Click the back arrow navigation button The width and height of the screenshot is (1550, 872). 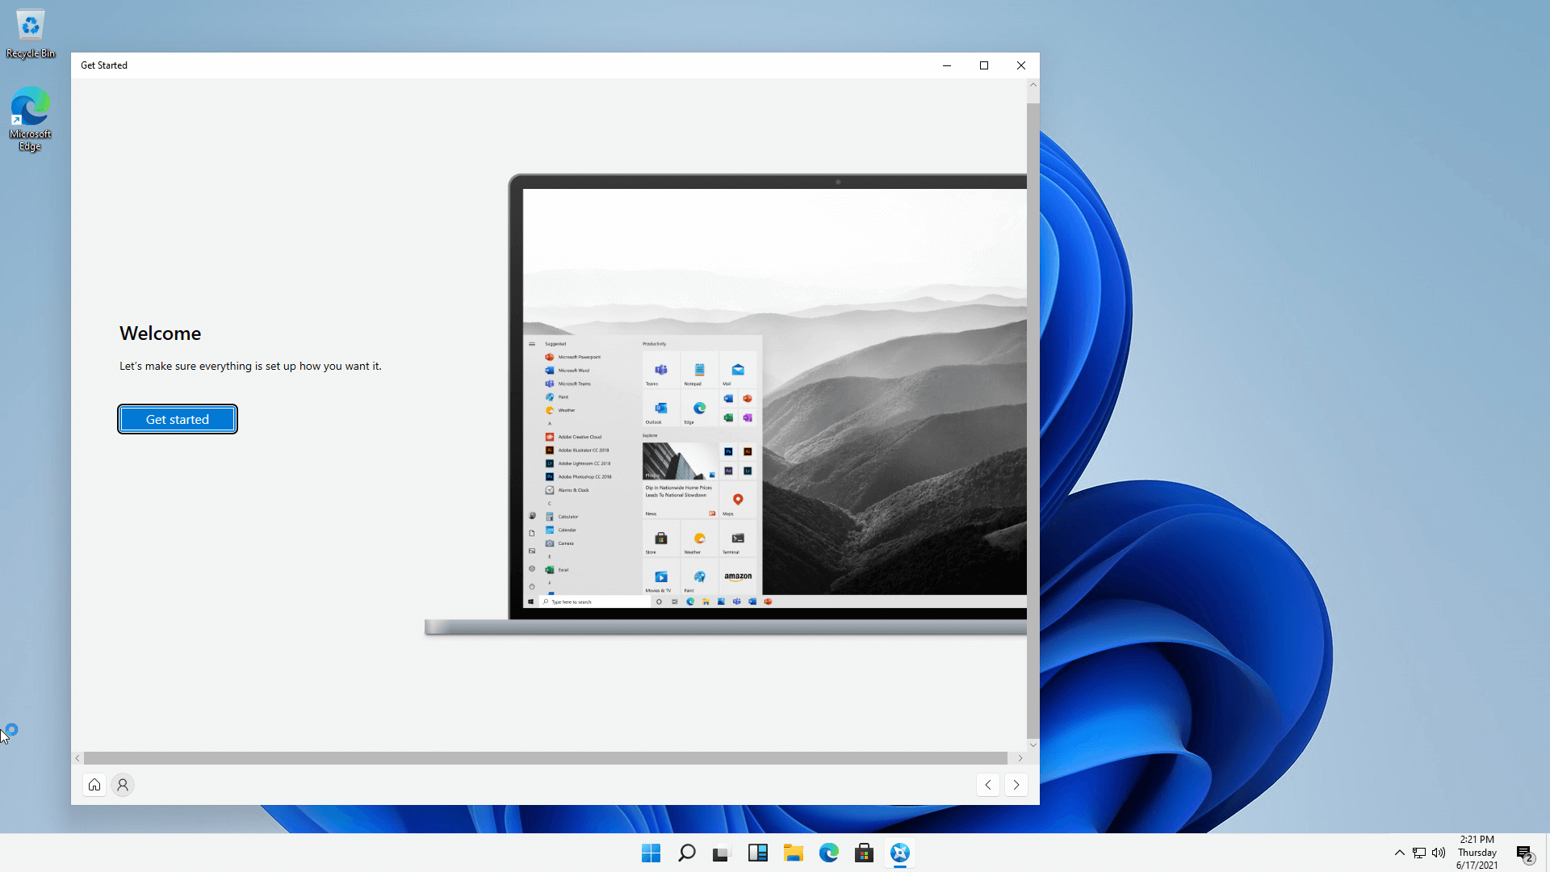pos(988,784)
